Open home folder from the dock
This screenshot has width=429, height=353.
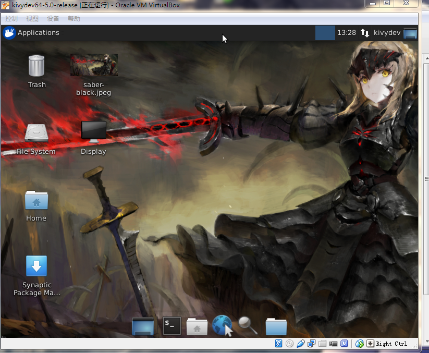click(197, 326)
